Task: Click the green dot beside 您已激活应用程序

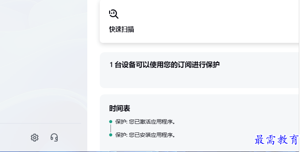Action: pos(111,122)
